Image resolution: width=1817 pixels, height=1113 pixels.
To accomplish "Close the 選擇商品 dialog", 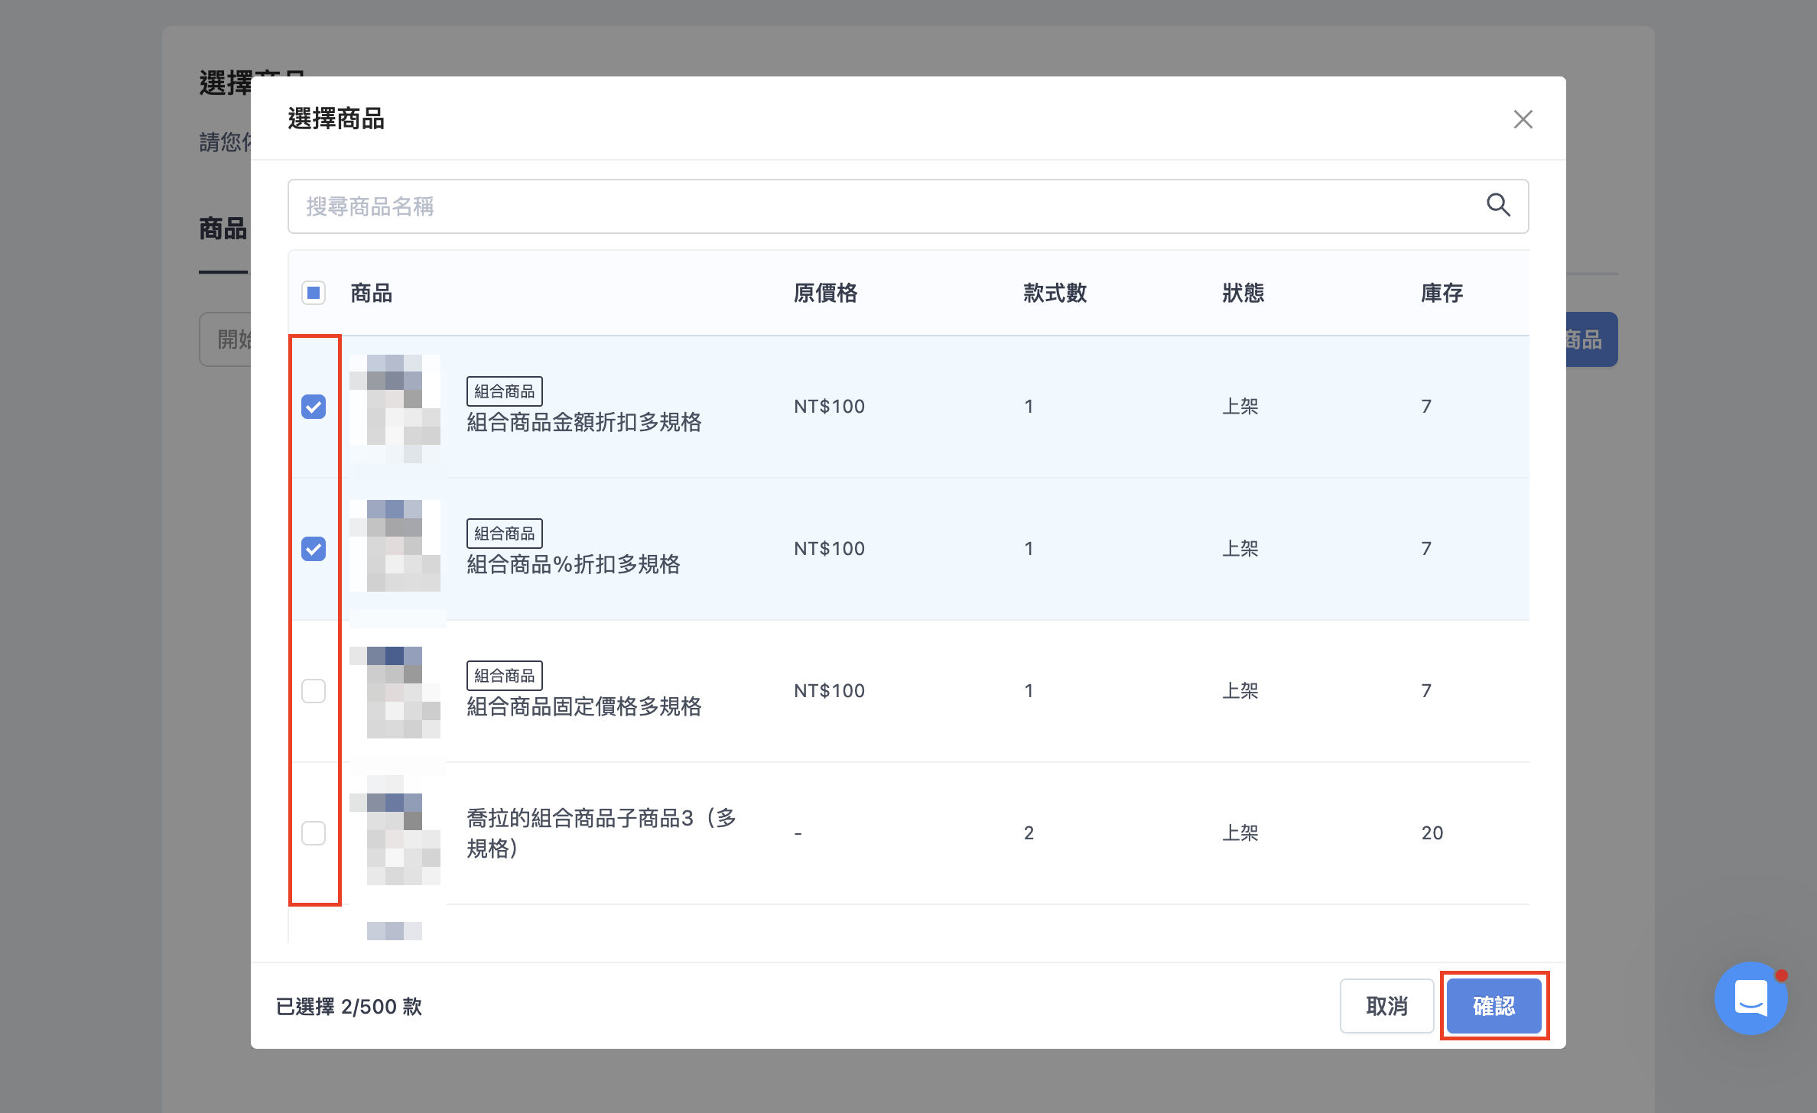I will pyautogui.click(x=1523, y=119).
